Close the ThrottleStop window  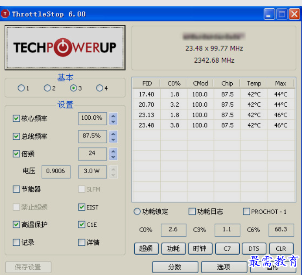click(x=294, y=14)
